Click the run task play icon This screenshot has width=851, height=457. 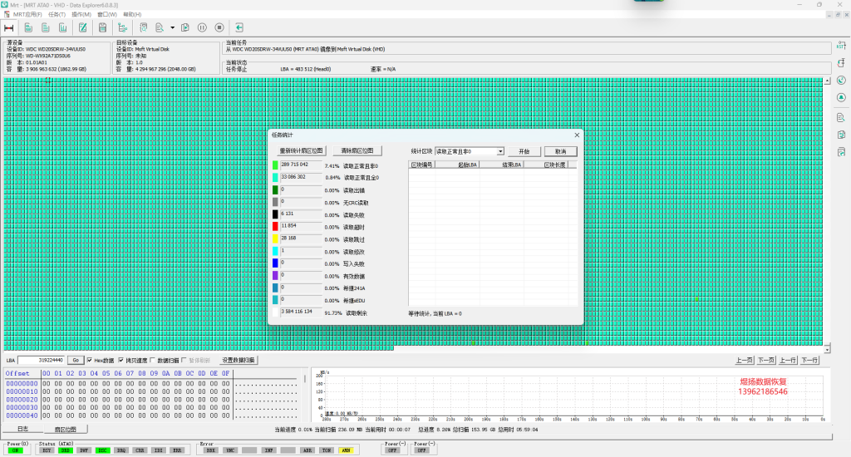tap(185, 27)
